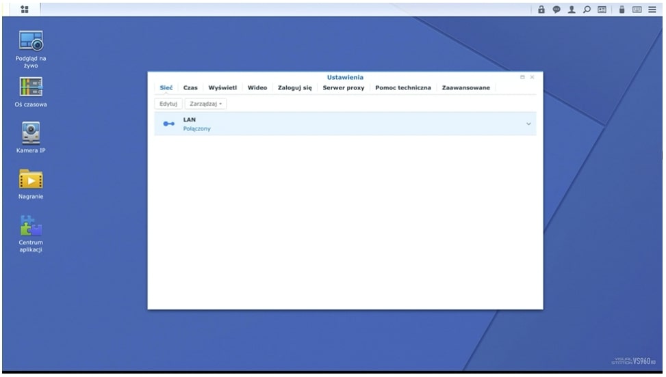Open the user account icon

569,10
